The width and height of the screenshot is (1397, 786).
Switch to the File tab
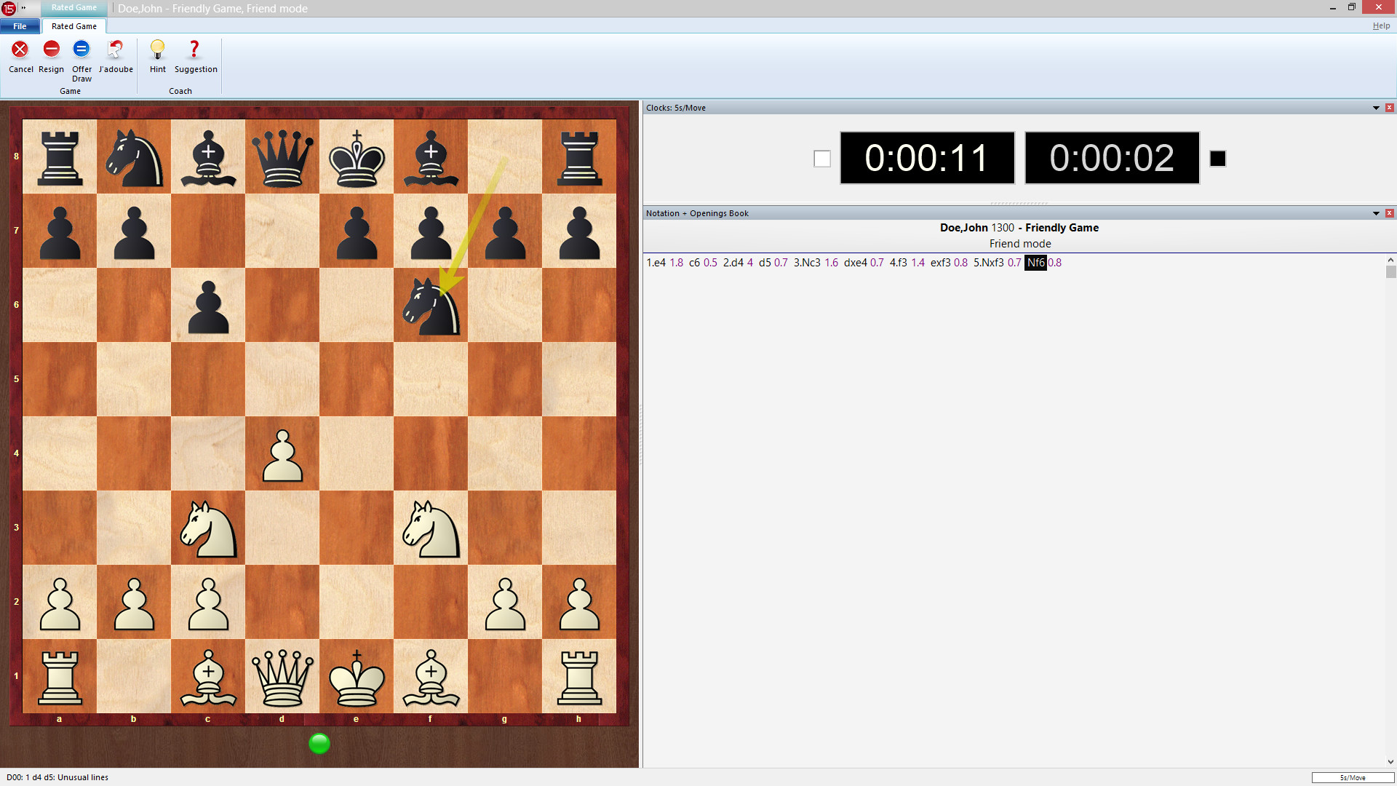click(x=20, y=25)
